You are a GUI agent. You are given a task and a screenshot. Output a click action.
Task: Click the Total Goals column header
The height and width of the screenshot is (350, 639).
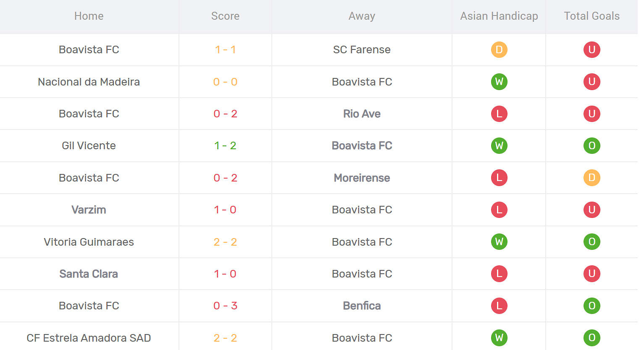coord(592,16)
